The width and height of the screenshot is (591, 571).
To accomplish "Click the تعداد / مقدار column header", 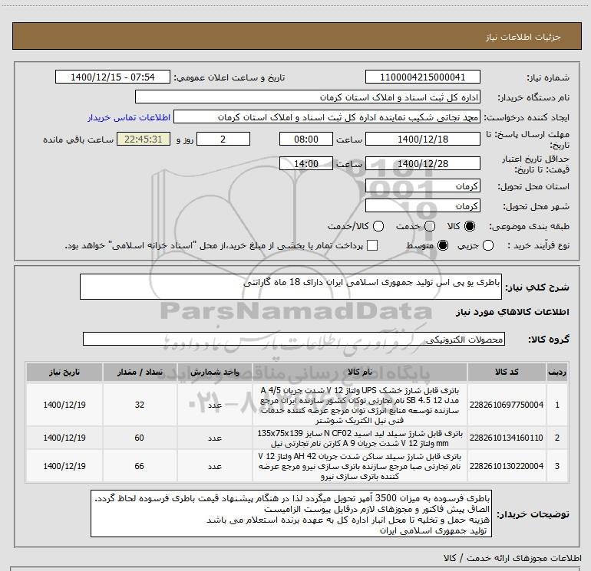I will (x=140, y=372).
